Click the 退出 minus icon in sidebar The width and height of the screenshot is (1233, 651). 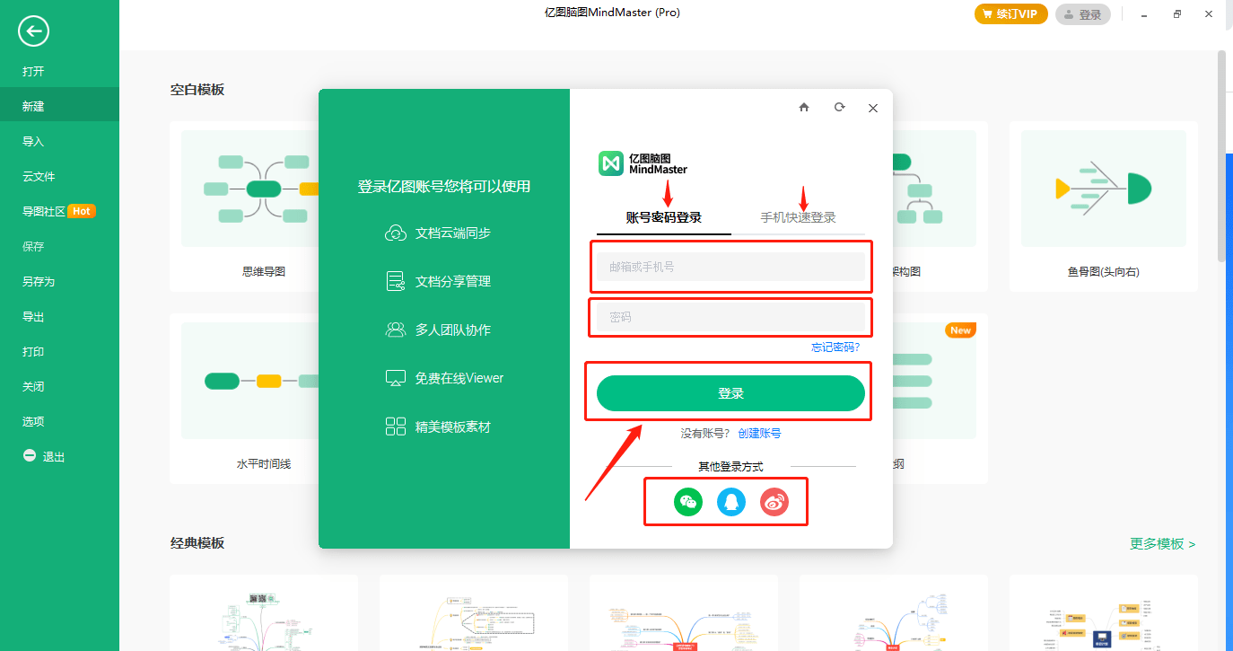pyautogui.click(x=30, y=456)
